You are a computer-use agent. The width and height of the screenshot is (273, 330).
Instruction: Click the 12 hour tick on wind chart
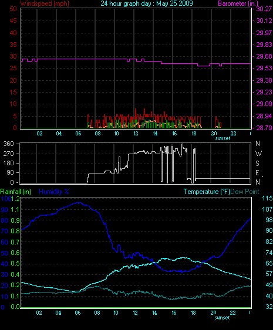click(136, 134)
